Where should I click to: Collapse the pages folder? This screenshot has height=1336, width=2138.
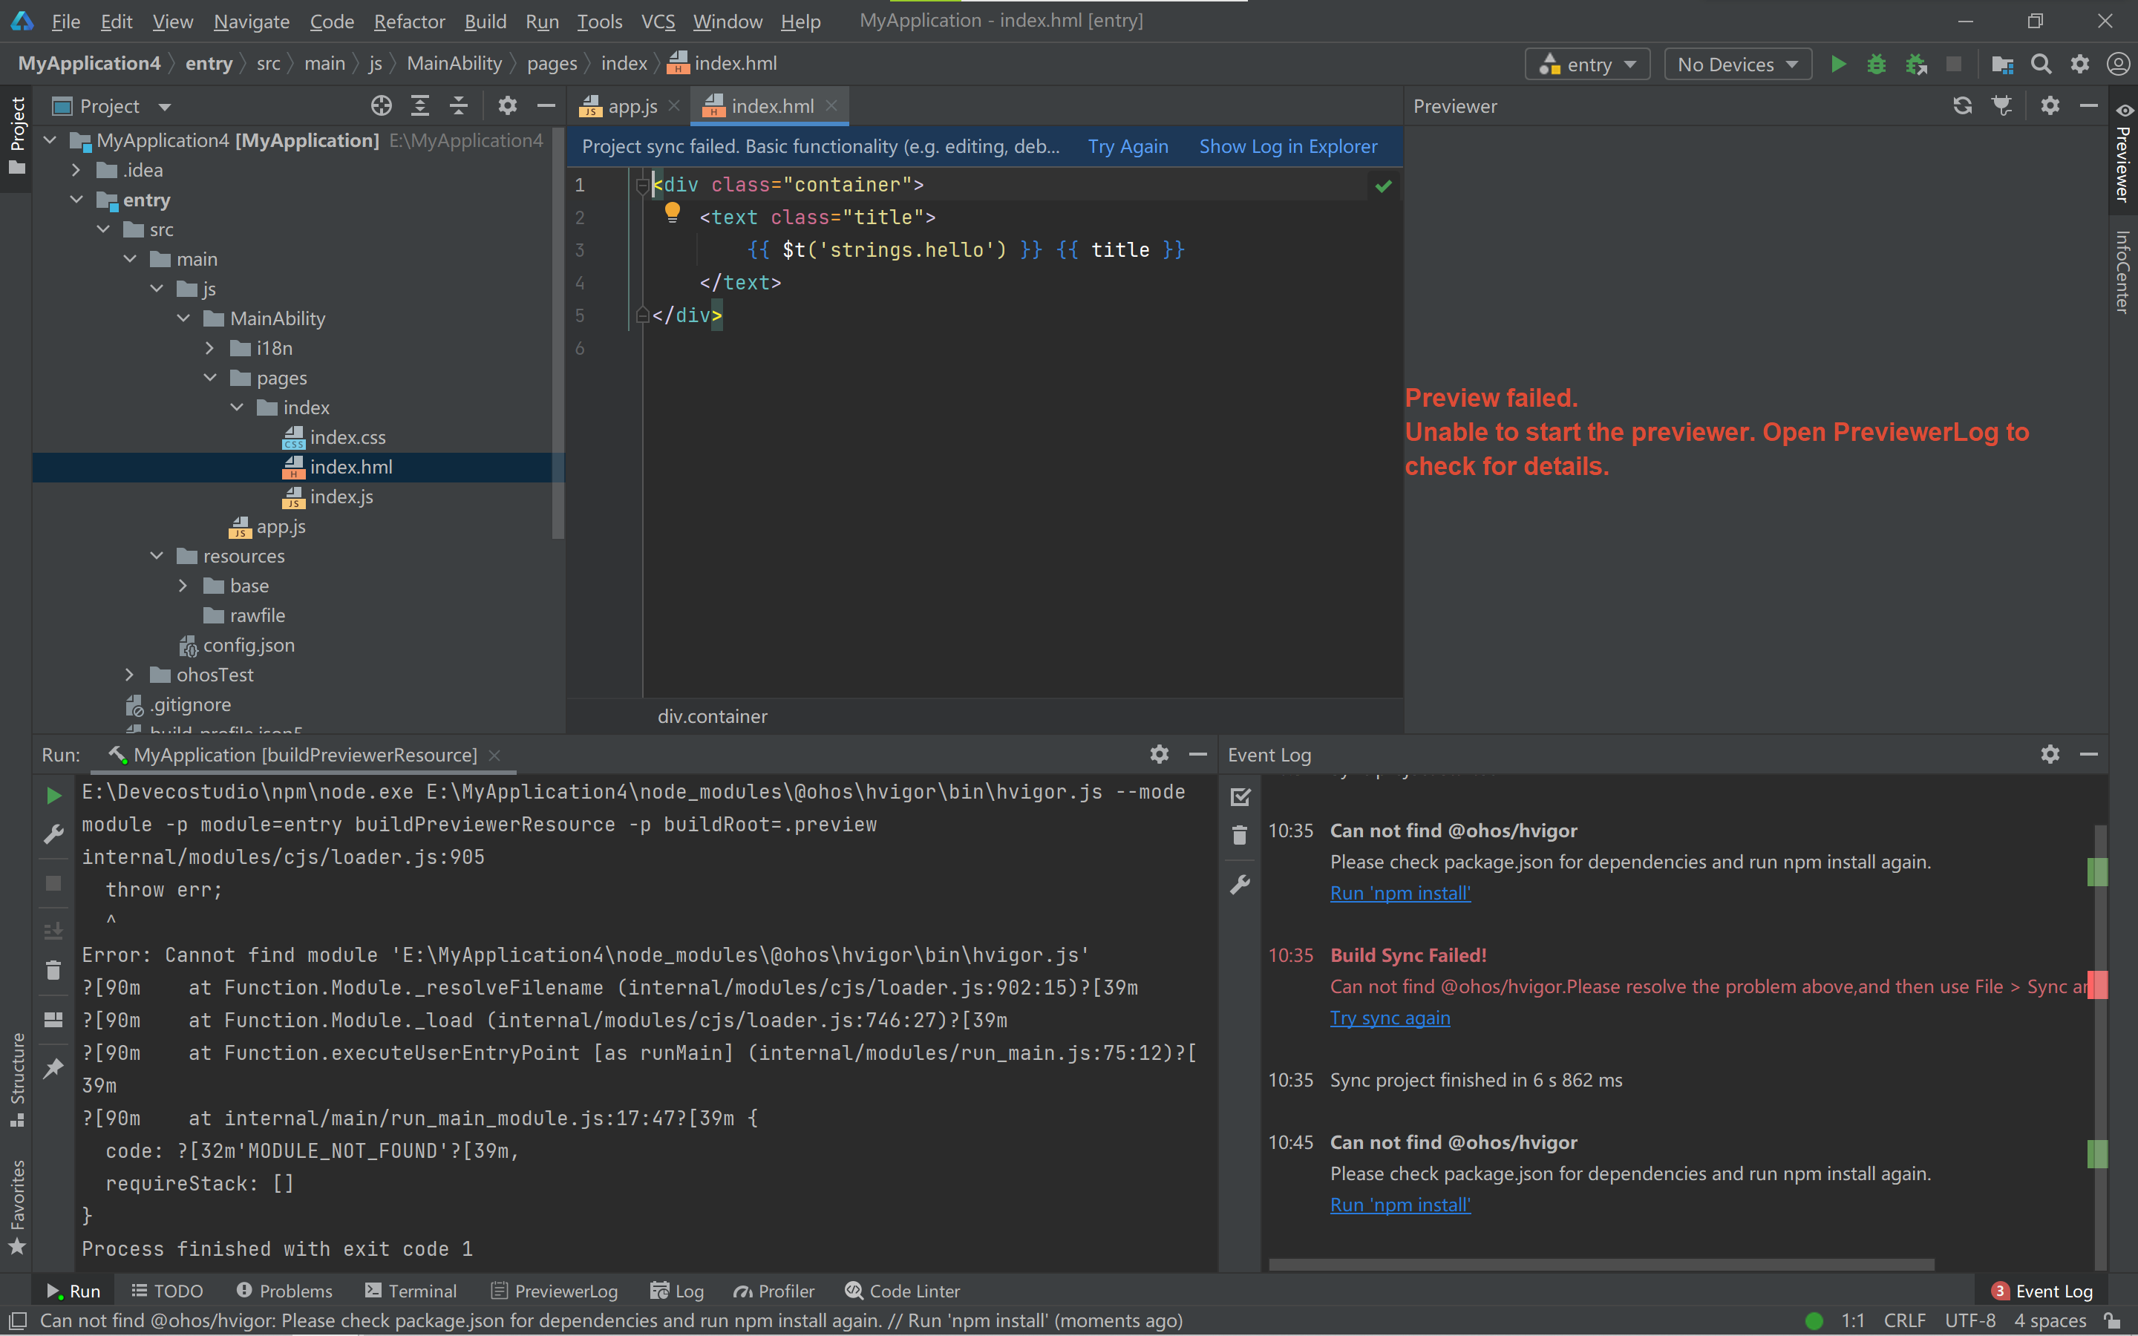click(209, 377)
